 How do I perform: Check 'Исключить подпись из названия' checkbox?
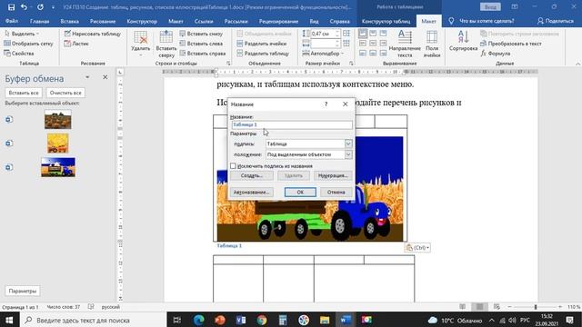click(233, 165)
